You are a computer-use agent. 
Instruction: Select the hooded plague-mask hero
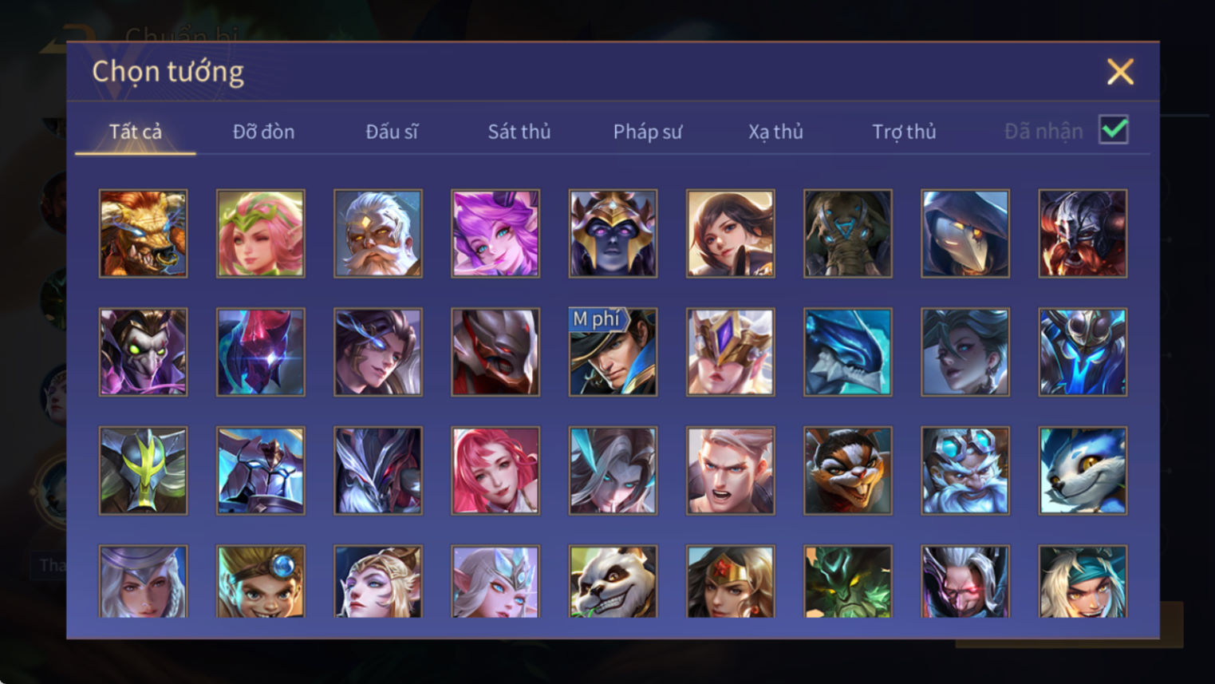coord(965,233)
